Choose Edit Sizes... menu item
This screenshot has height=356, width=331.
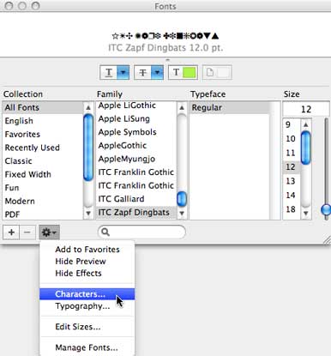pyautogui.click(x=87, y=327)
